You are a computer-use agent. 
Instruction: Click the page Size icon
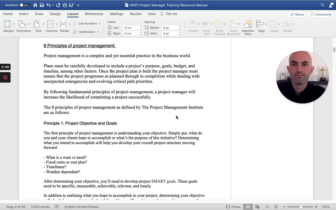click(x=37, y=24)
